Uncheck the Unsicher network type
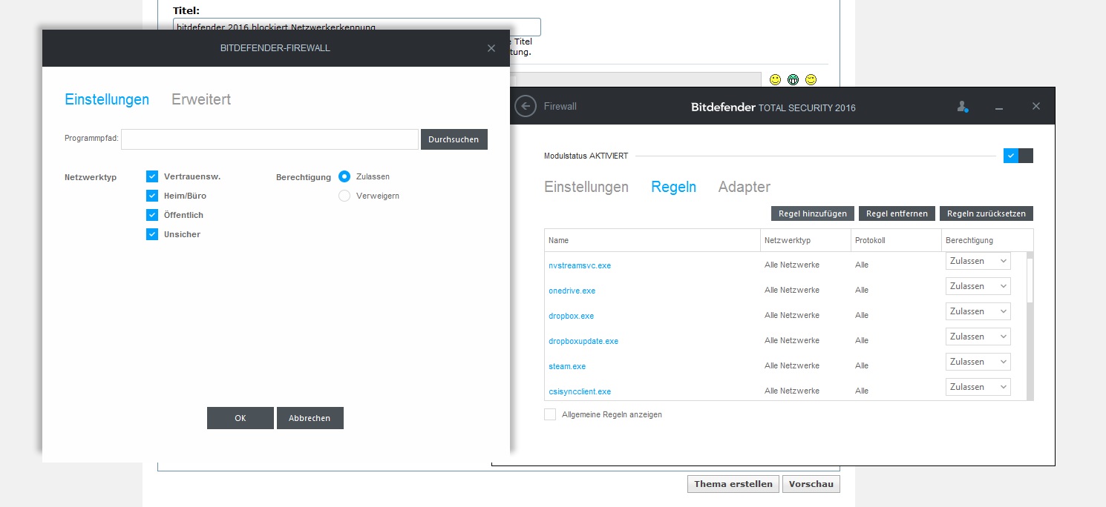 152,234
